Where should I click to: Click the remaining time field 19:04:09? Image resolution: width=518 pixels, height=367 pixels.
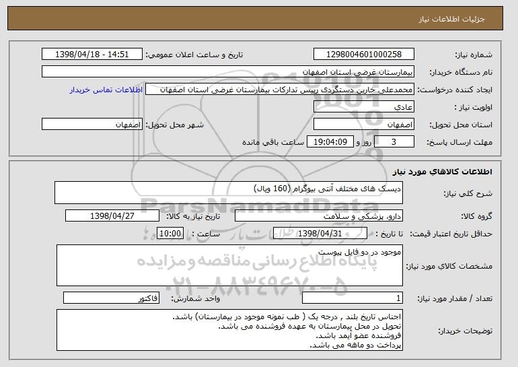pyautogui.click(x=330, y=142)
